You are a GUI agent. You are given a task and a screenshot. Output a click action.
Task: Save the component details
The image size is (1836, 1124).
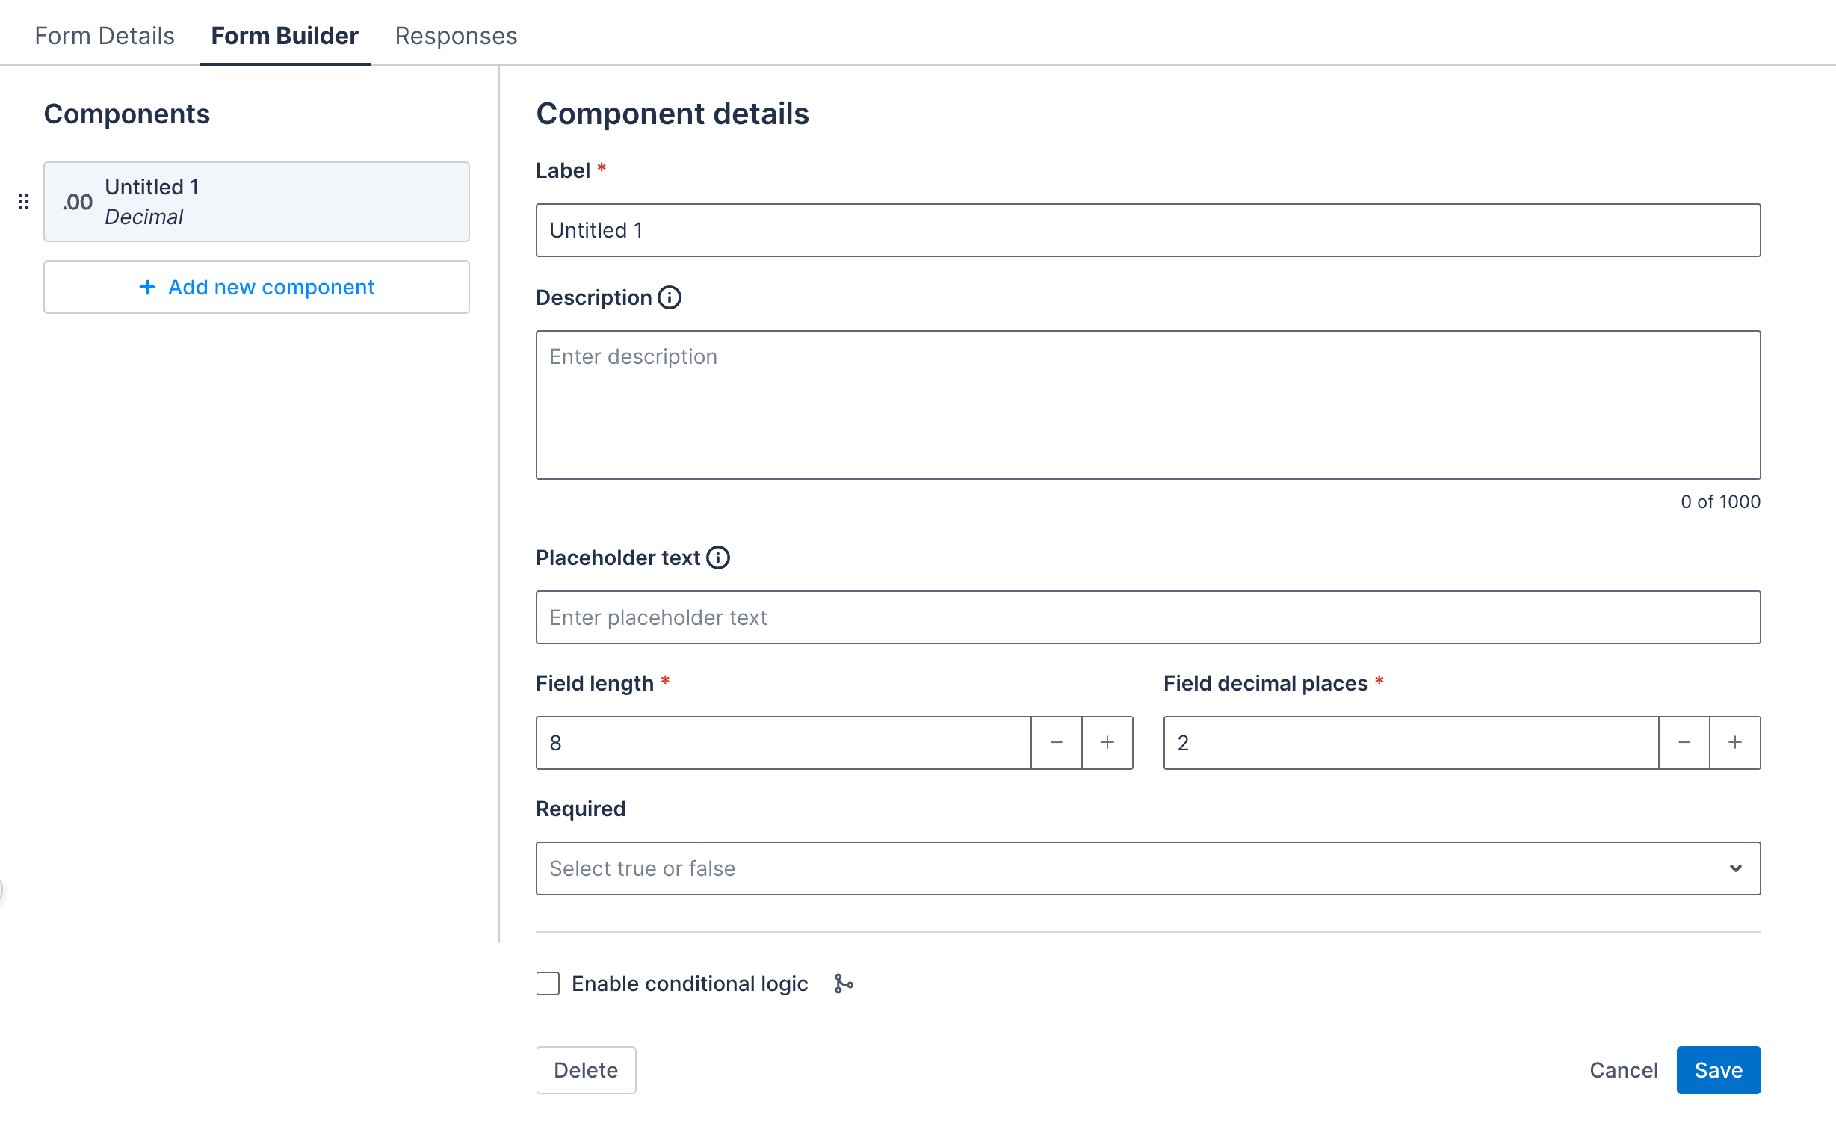tap(1718, 1069)
